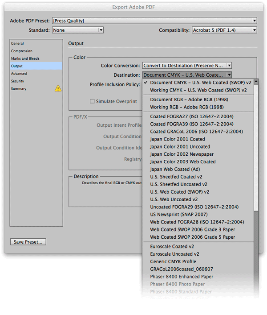Select plain U.S. Web Coated (SWOP) v2 entry
The height and width of the screenshot is (315, 267).
pos(198,192)
